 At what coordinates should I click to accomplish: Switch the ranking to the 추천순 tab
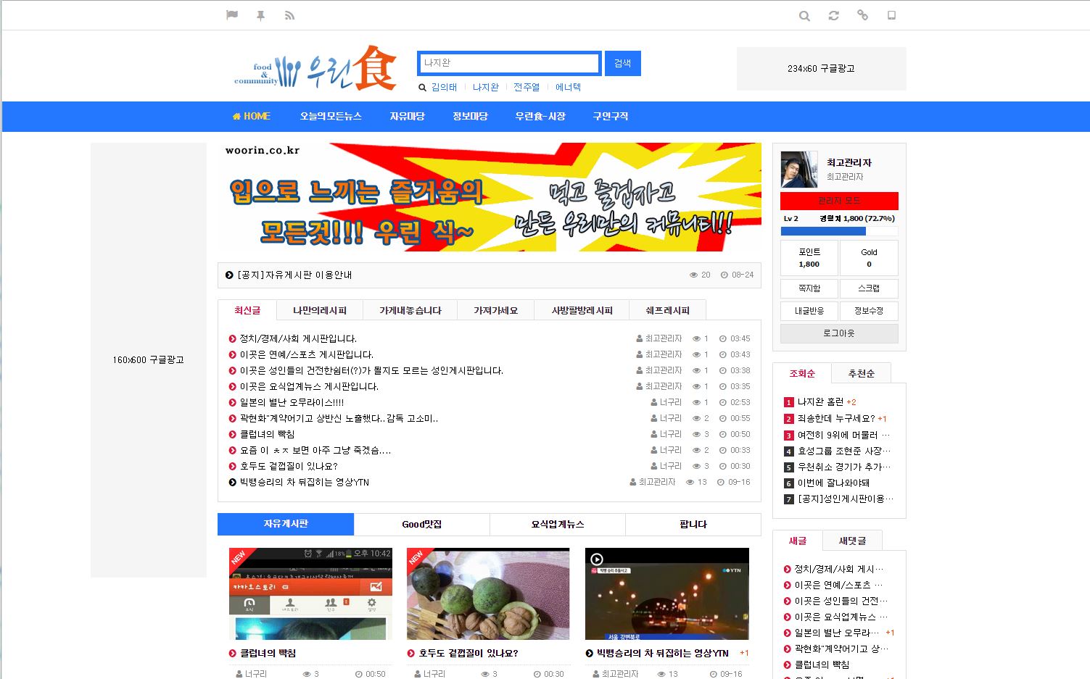(862, 373)
